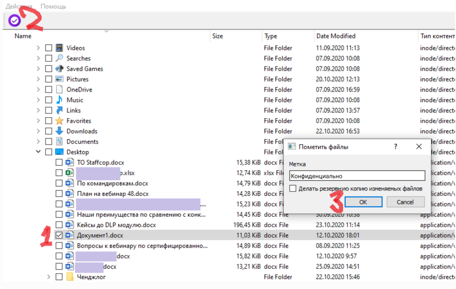This screenshot has height=289, width=456.
Task: Click the 196,45 KiB size cell
Action: pyautogui.click(x=247, y=225)
